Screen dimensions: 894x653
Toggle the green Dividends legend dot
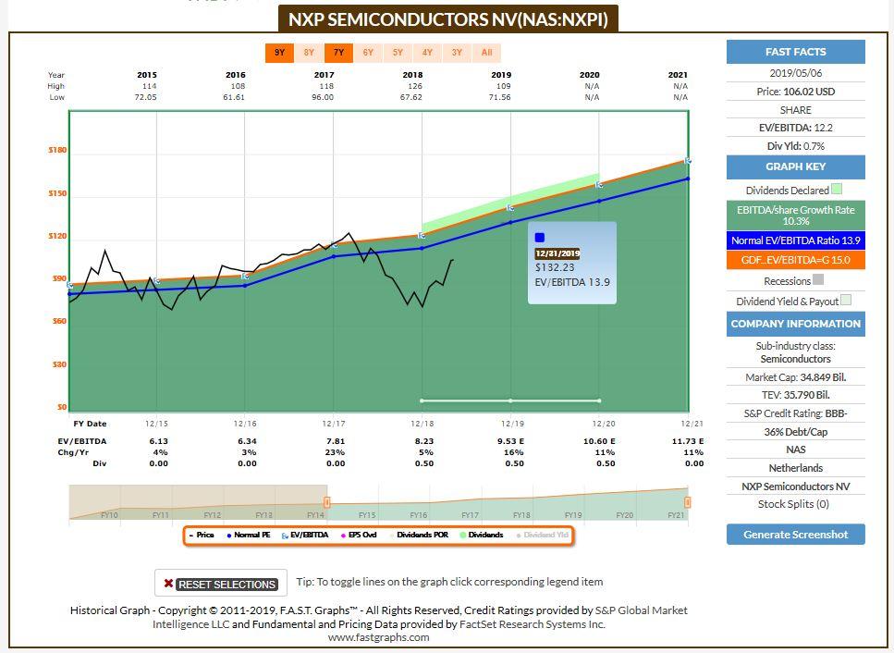(461, 535)
